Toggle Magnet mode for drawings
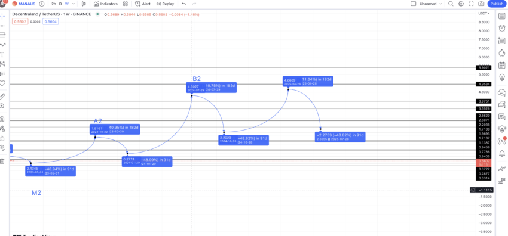The width and height of the screenshot is (508, 236). point(2,119)
